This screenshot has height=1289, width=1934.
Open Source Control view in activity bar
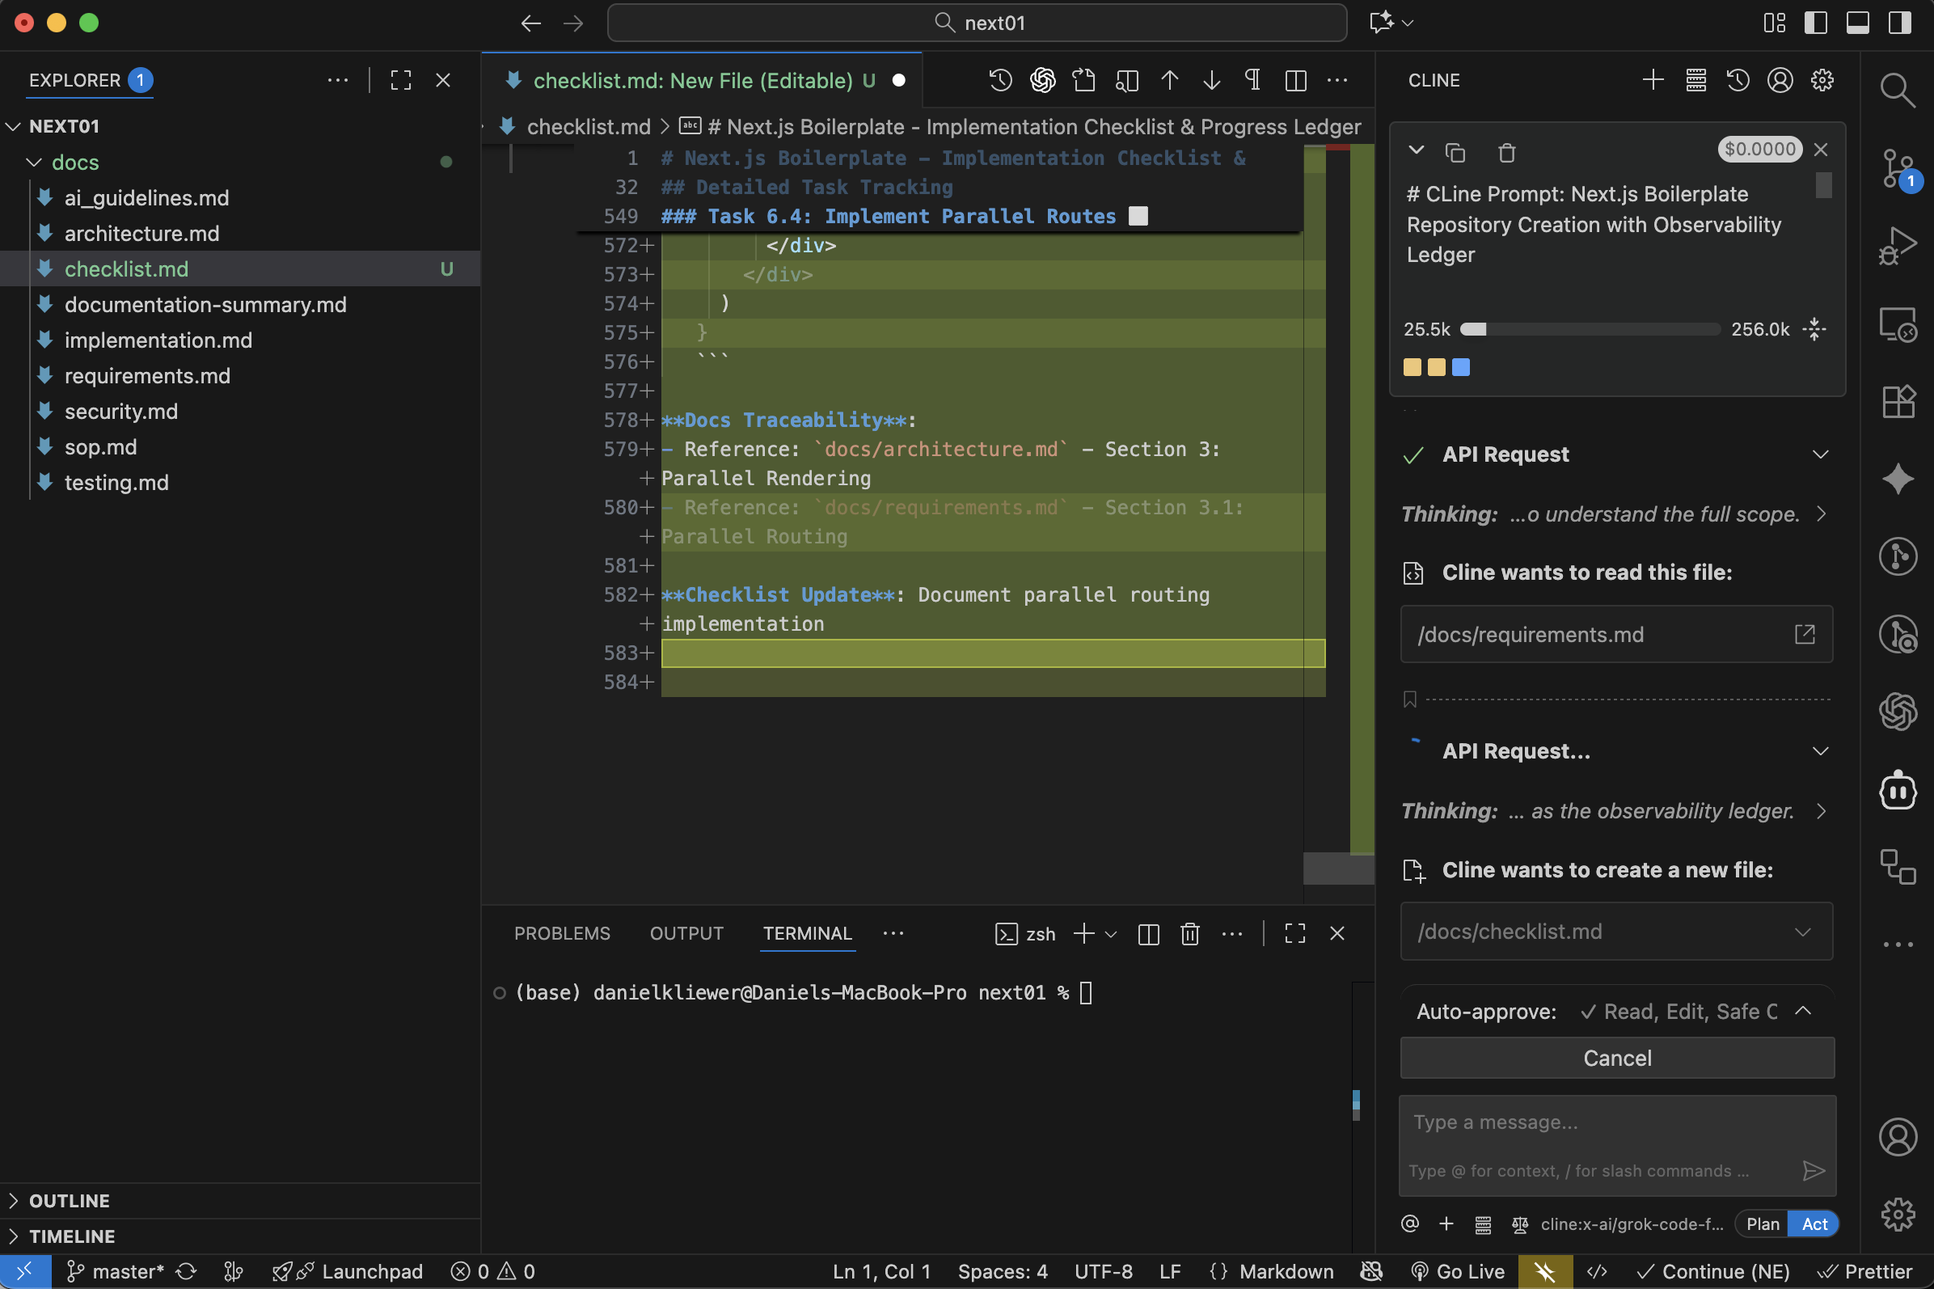tap(1897, 168)
